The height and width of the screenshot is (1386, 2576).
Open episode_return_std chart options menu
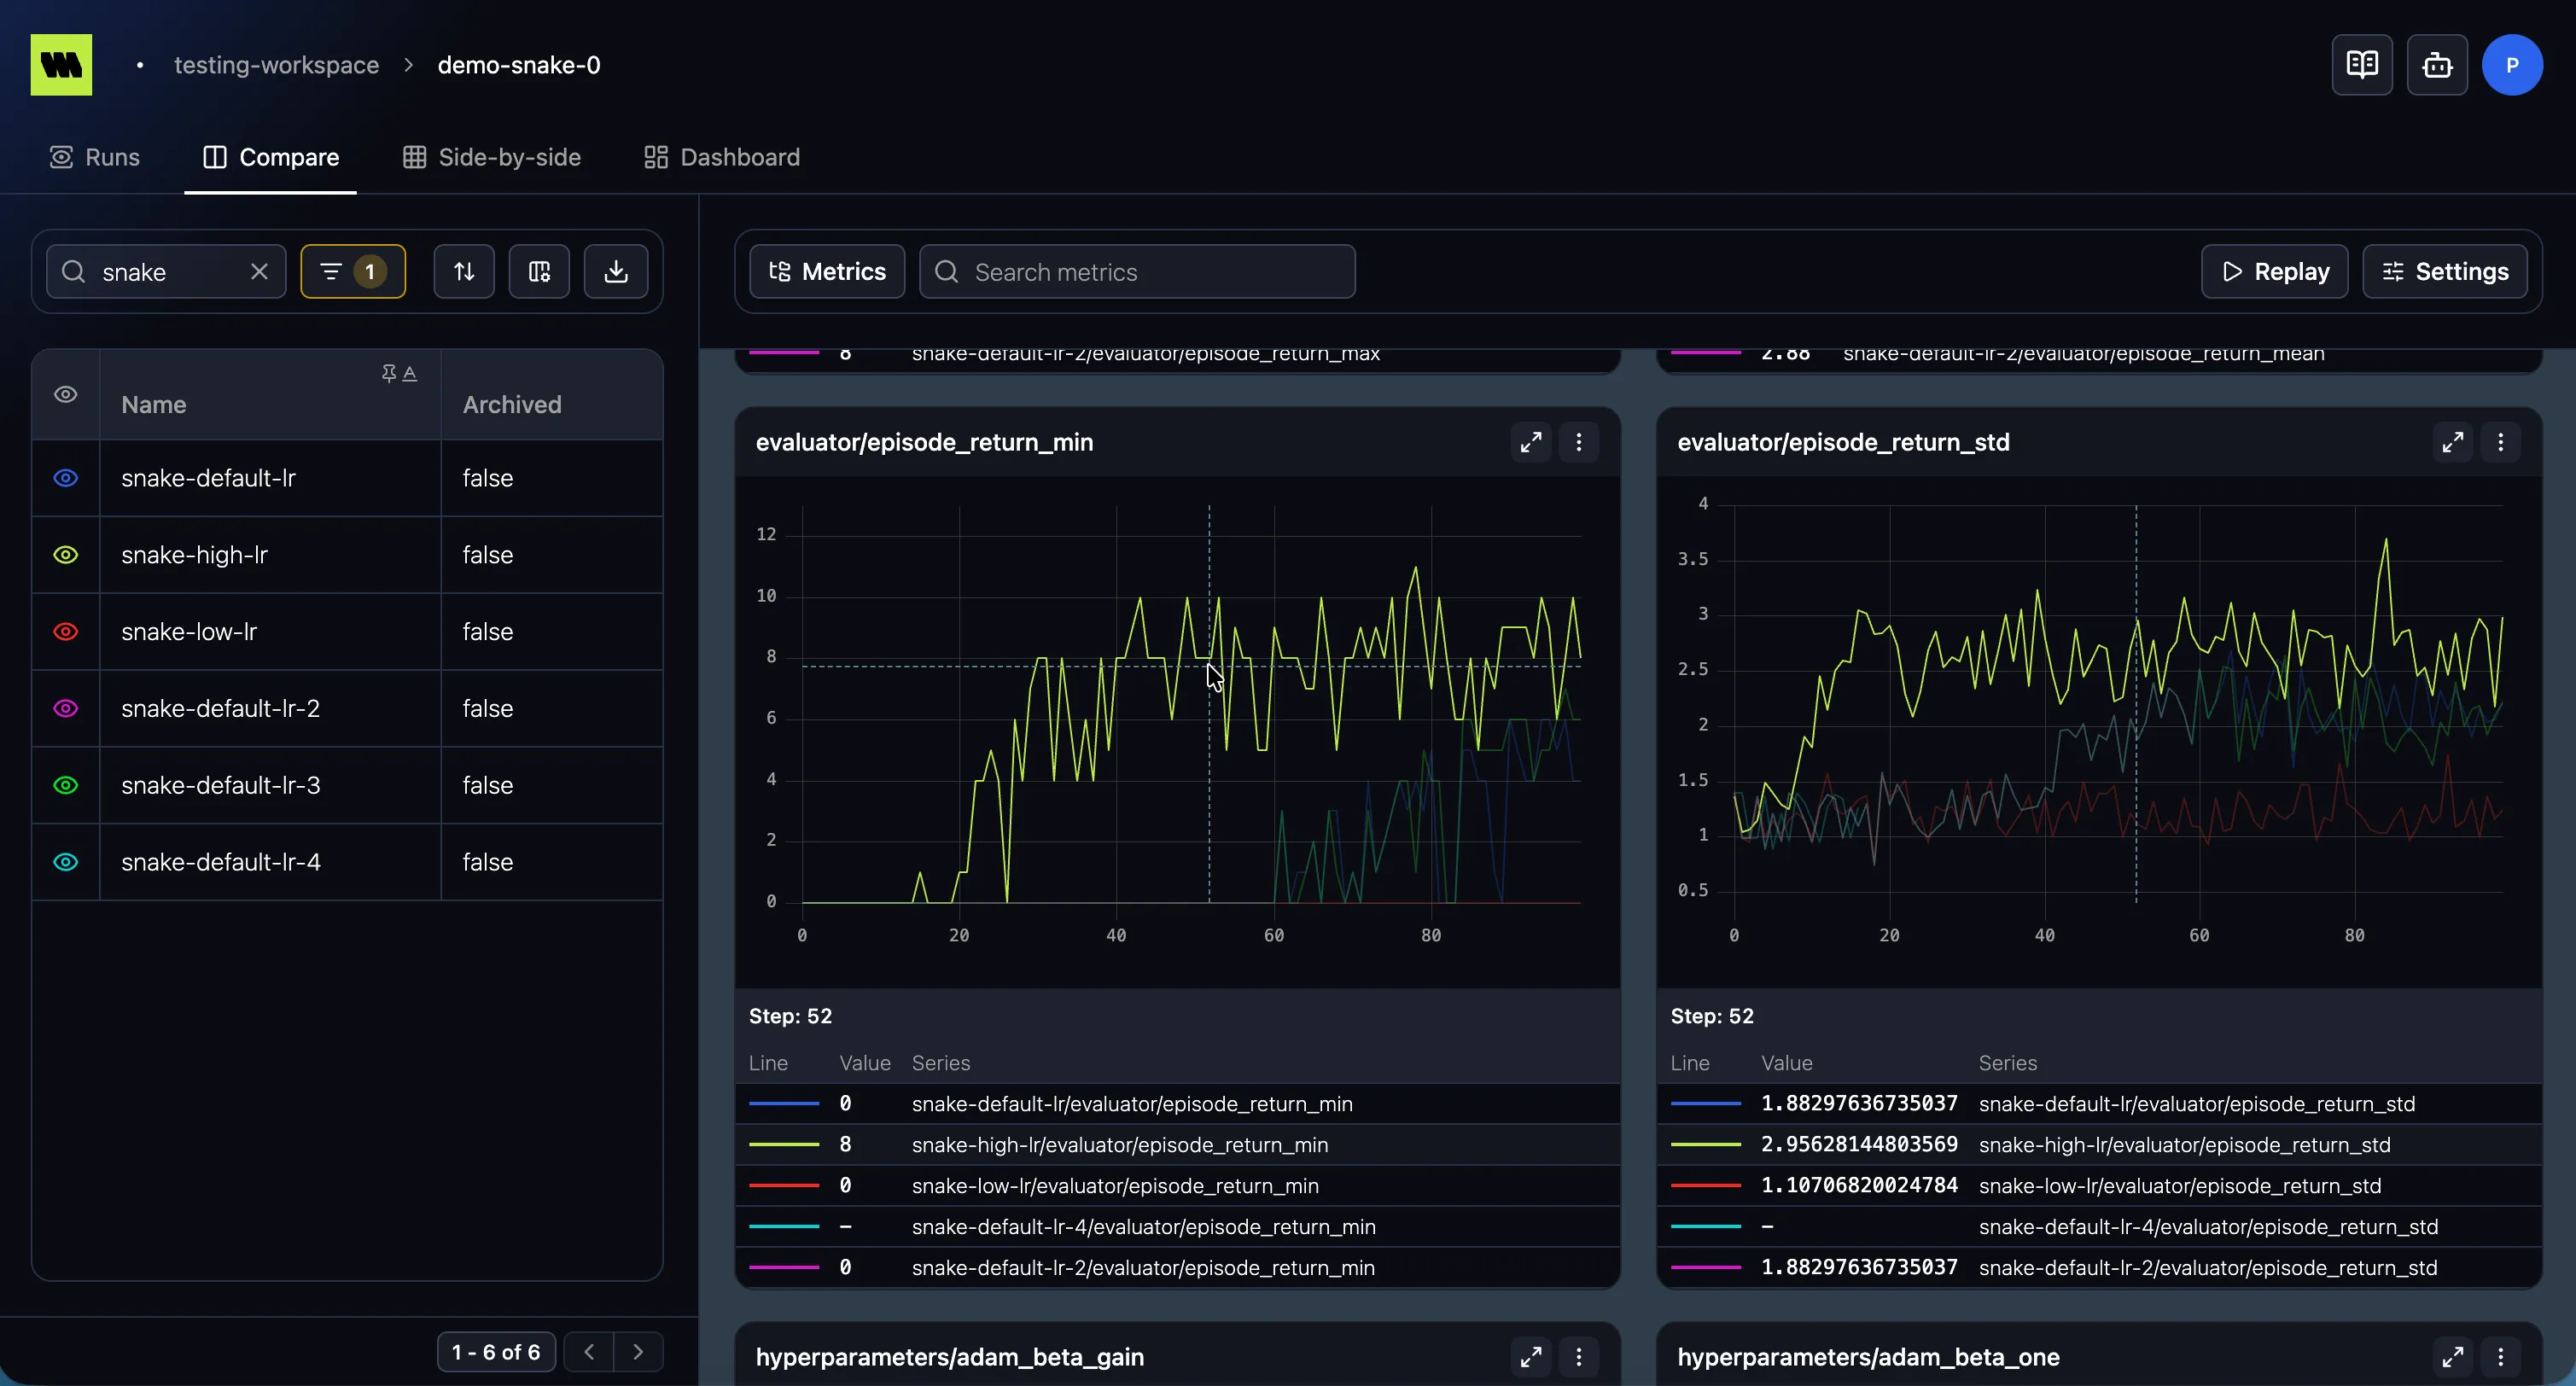(x=2501, y=442)
